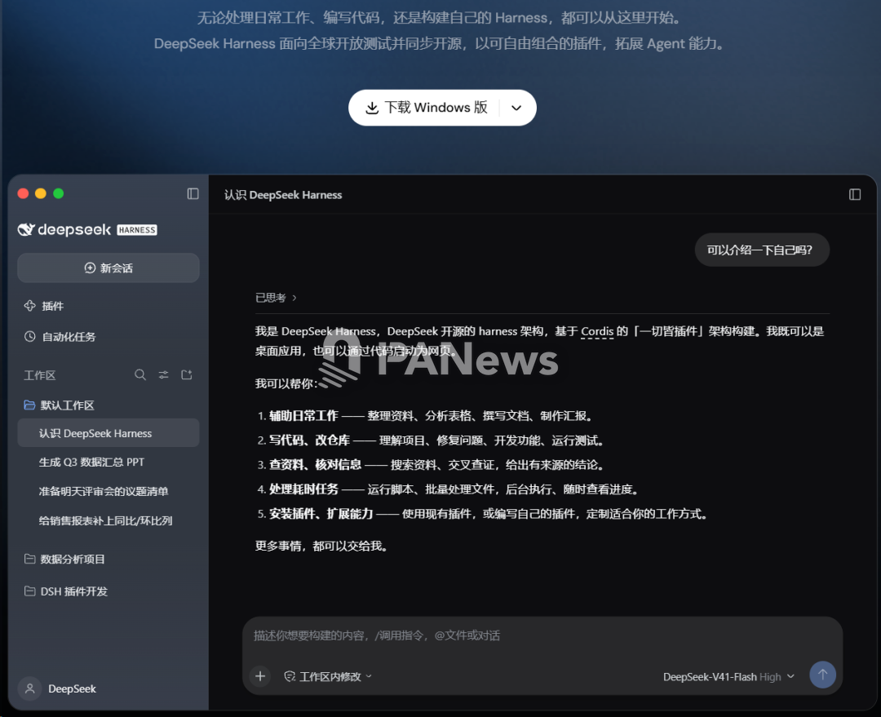Click the 工作区 section header
881x717 pixels.
tap(39, 375)
